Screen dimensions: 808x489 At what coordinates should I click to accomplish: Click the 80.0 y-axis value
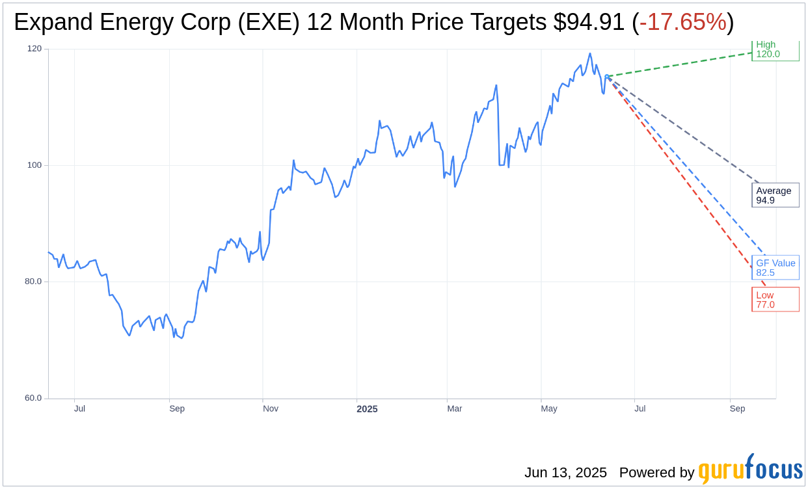click(33, 282)
